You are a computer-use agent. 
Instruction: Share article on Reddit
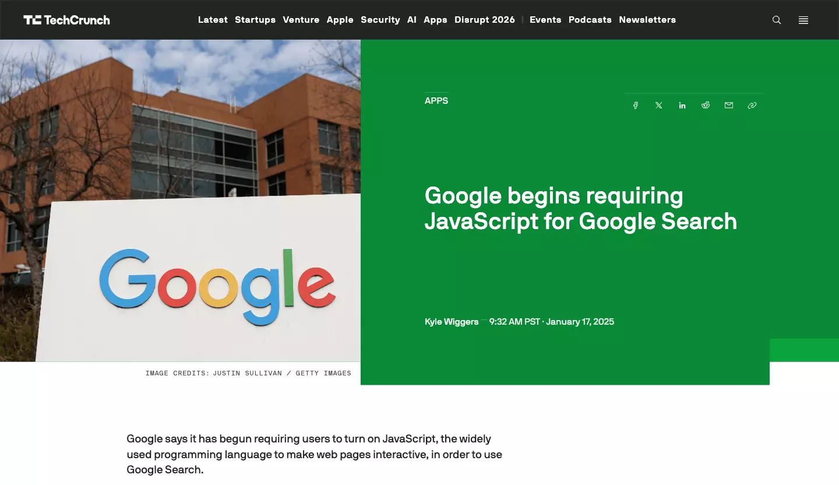click(x=706, y=106)
